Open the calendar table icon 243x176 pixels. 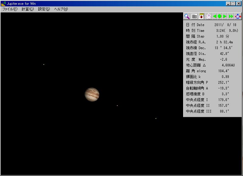pos(194,16)
